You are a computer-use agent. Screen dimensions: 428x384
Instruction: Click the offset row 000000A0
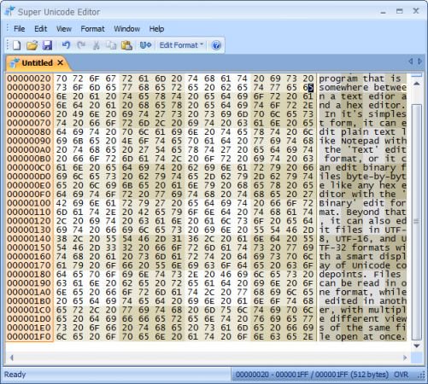click(29, 149)
